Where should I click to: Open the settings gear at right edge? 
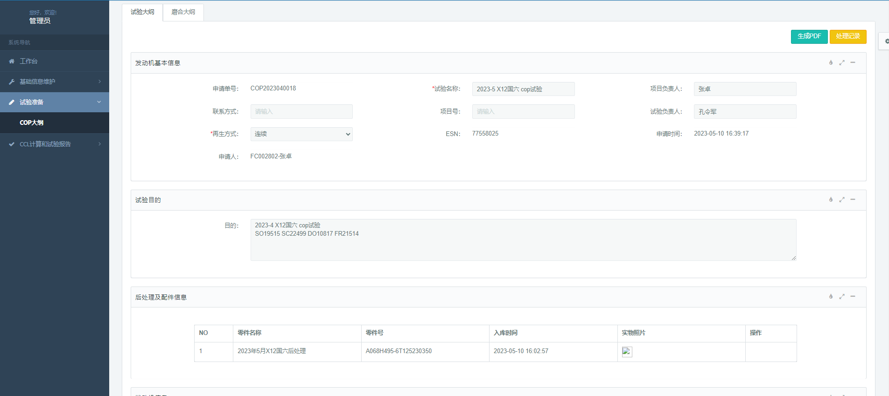coord(886,41)
